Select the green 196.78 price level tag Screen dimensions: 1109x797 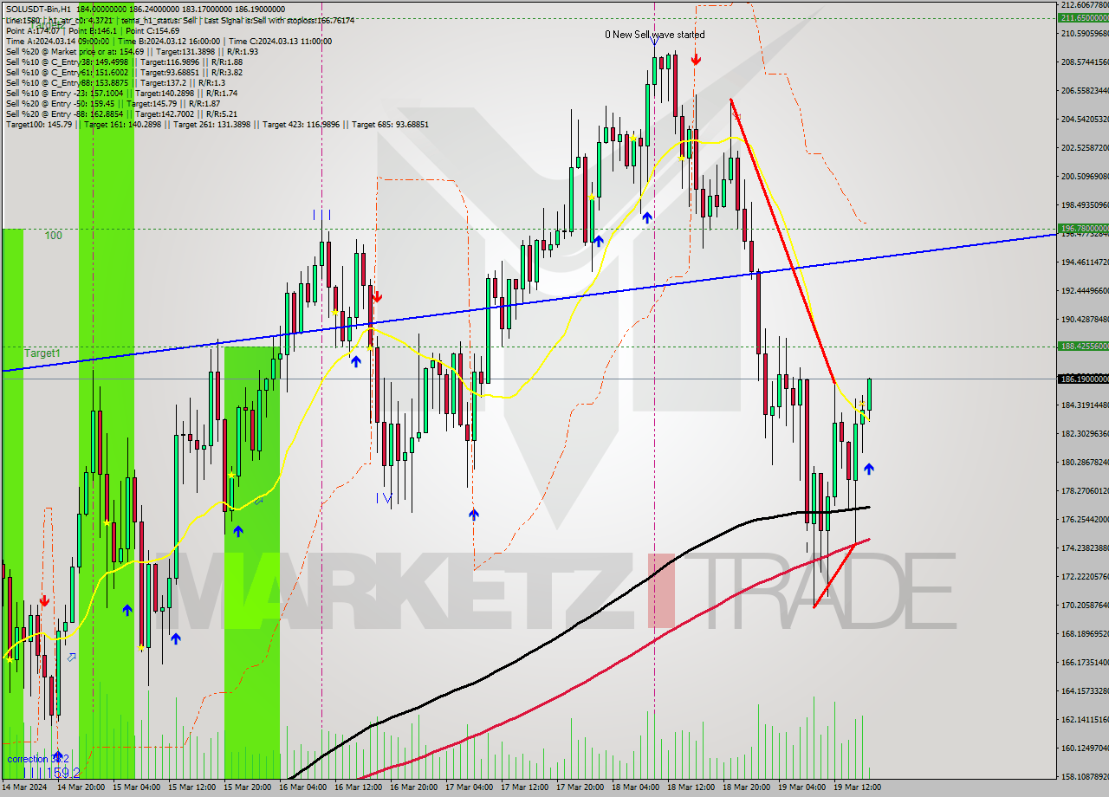[x=1083, y=229]
